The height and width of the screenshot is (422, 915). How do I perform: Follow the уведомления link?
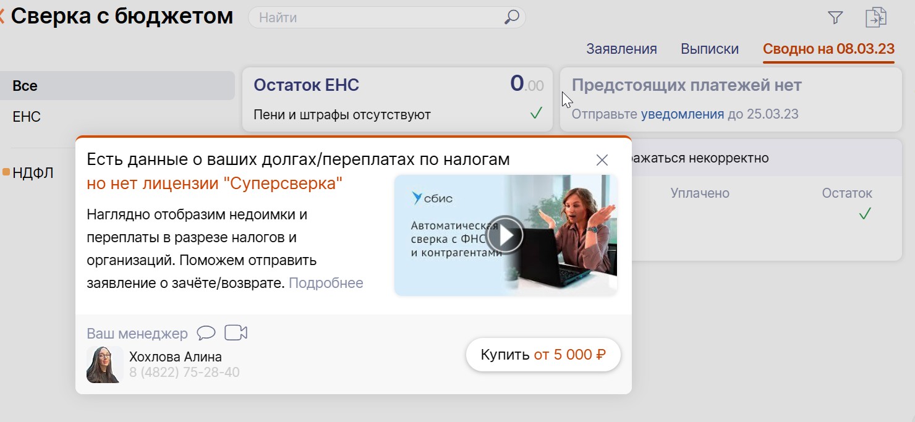point(682,114)
